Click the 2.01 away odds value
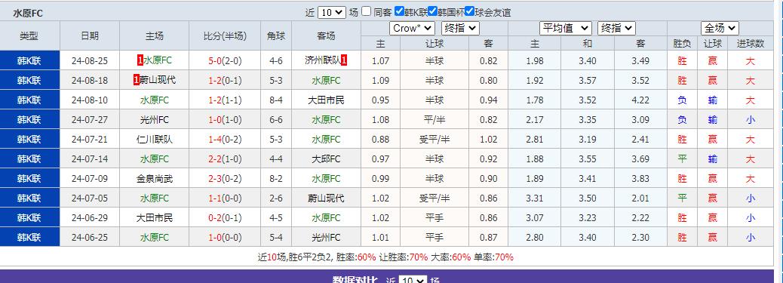 [x=640, y=198]
